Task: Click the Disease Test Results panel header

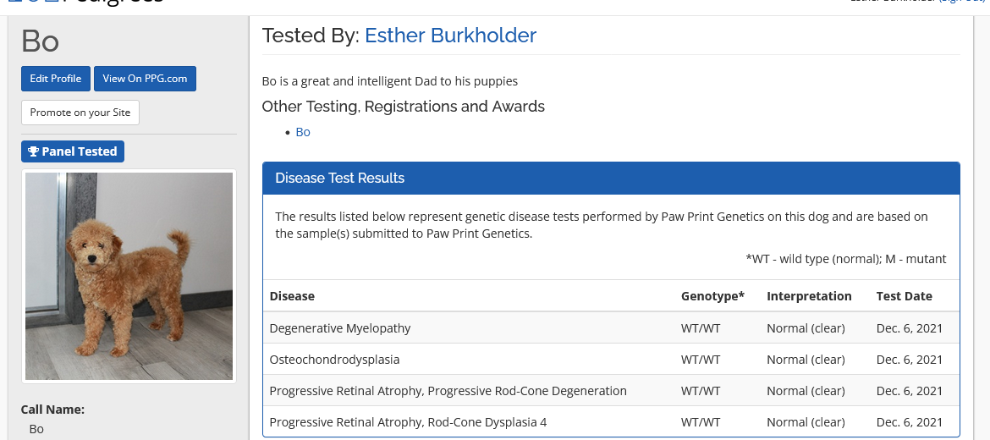Action: [611, 178]
